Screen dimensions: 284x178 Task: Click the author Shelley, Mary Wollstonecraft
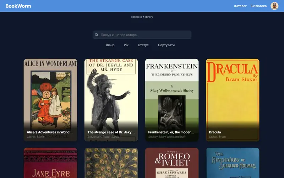pyautogui.click(x=167, y=137)
